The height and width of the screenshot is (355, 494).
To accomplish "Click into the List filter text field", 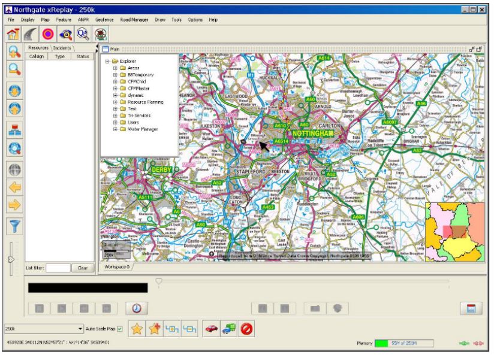I will coord(58,268).
